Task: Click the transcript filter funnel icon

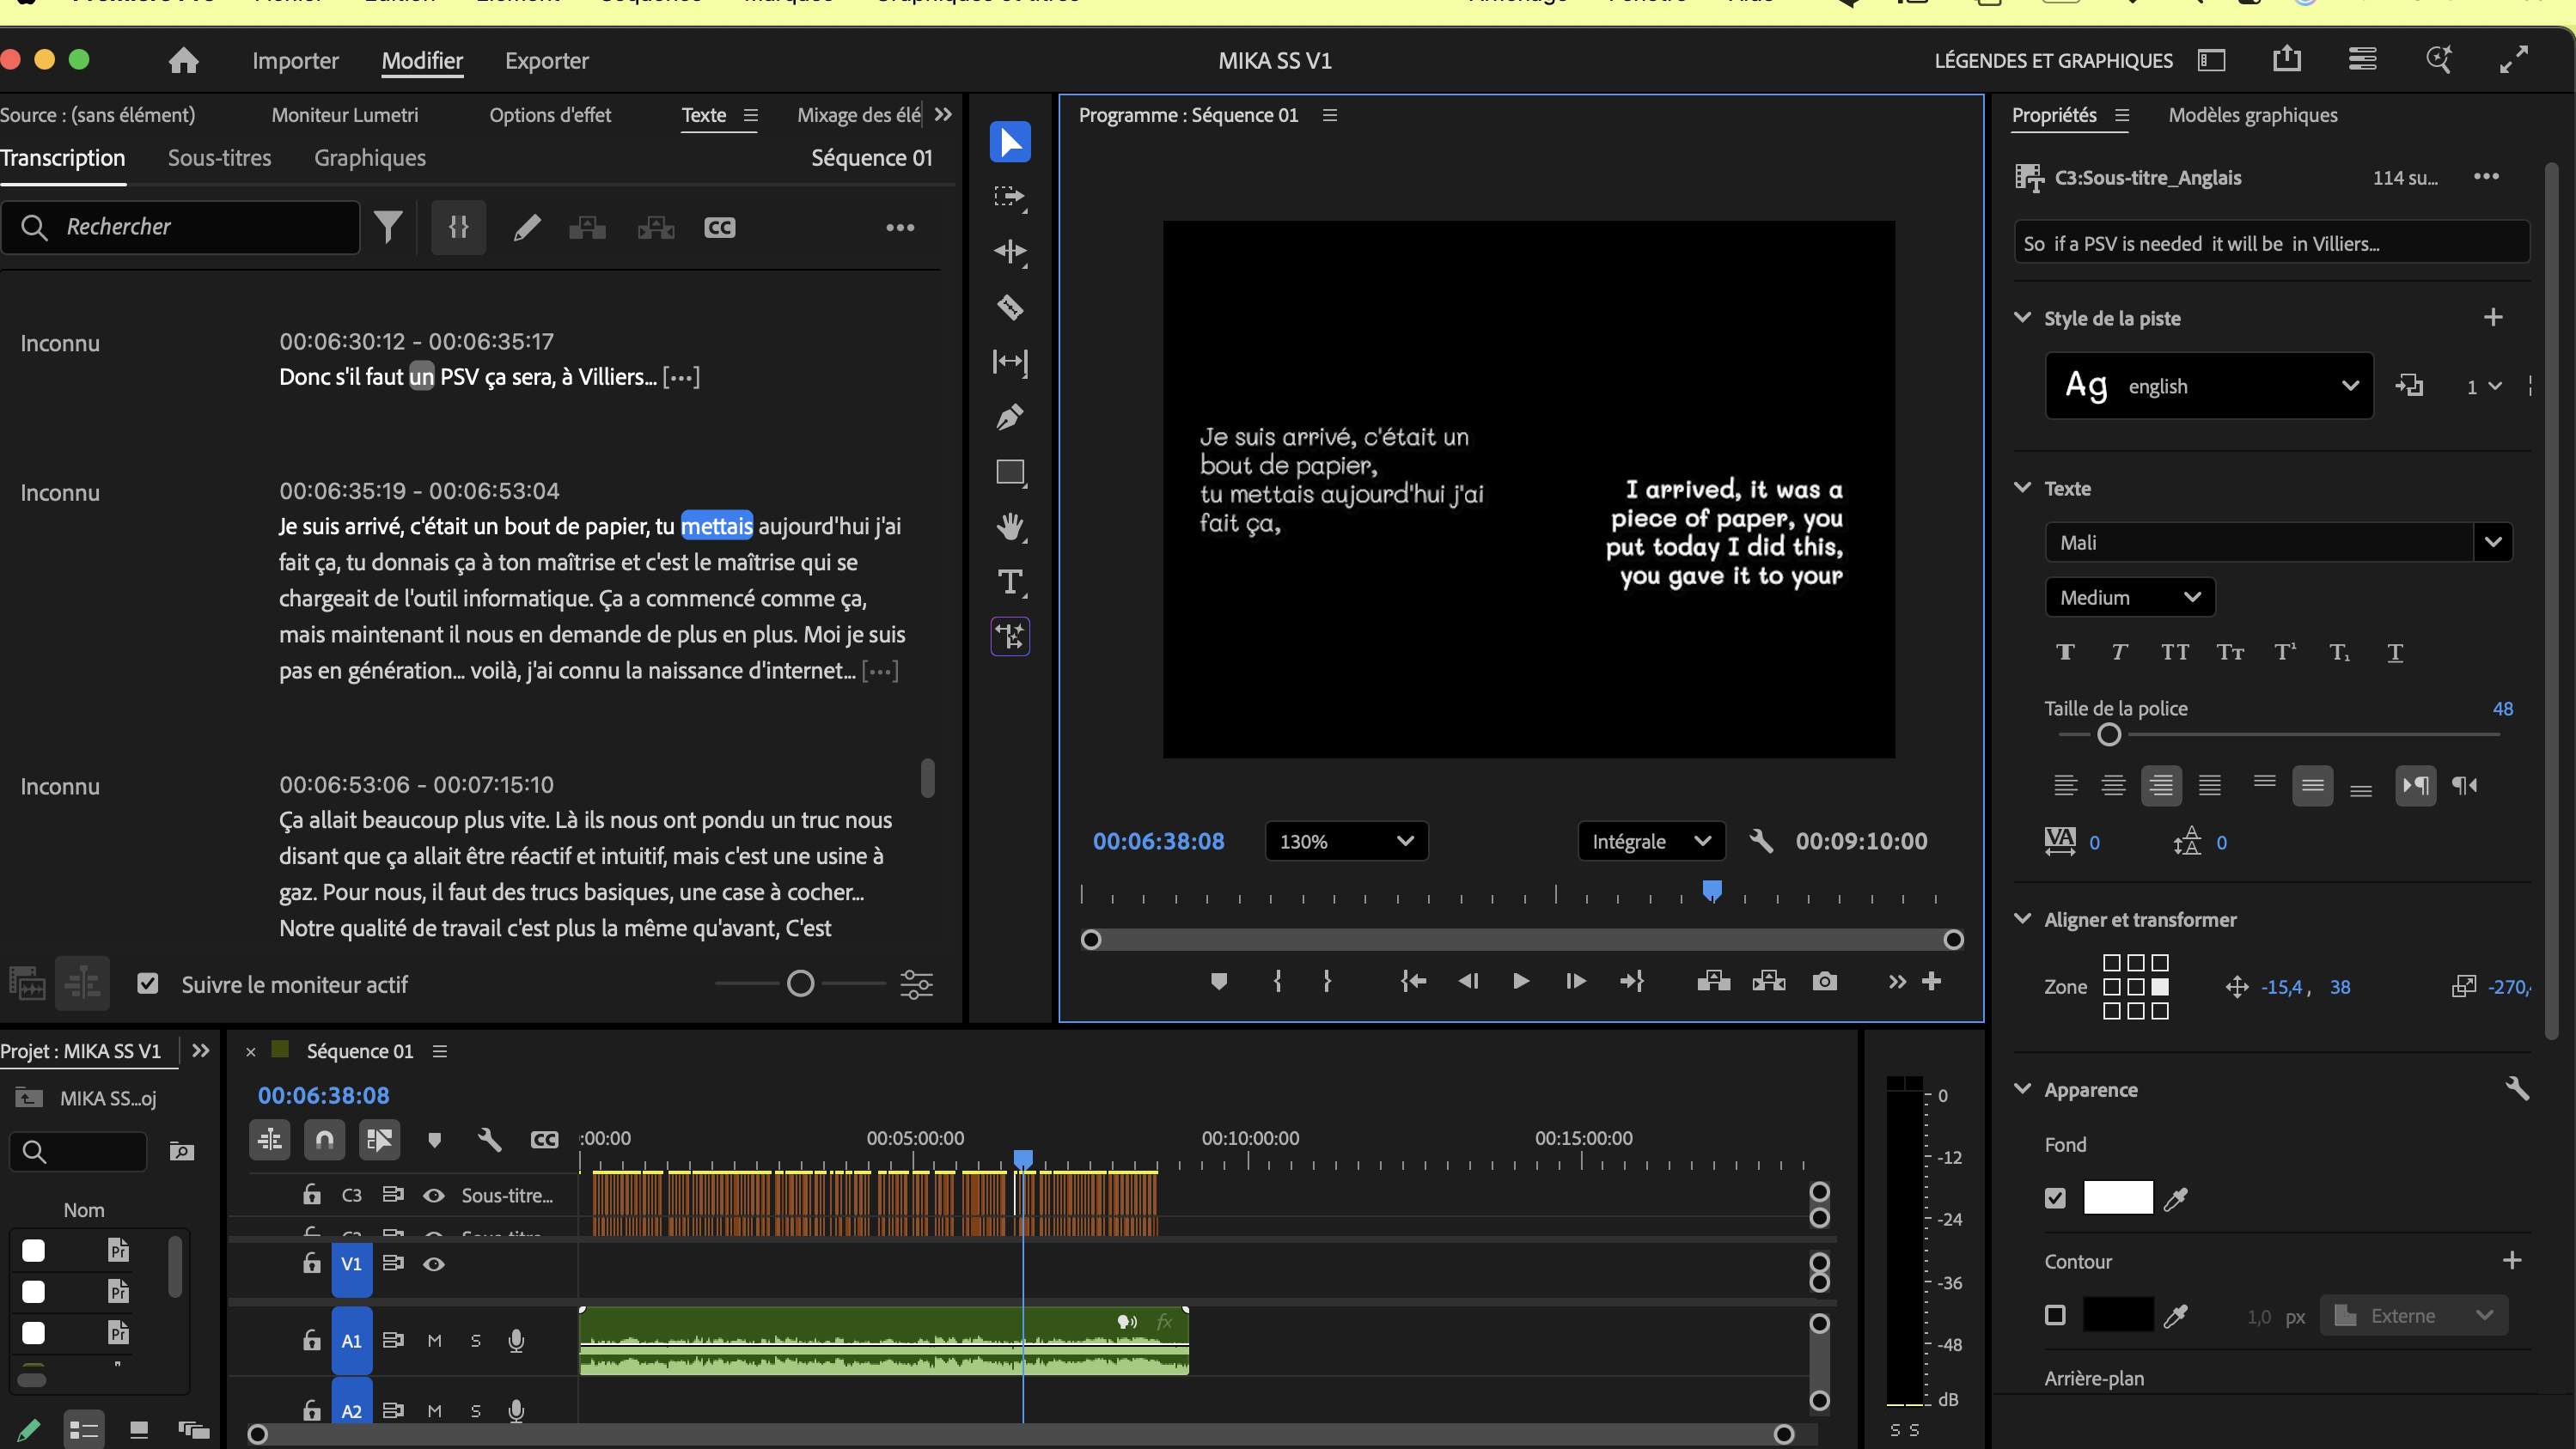Action: pyautogui.click(x=388, y=228)
